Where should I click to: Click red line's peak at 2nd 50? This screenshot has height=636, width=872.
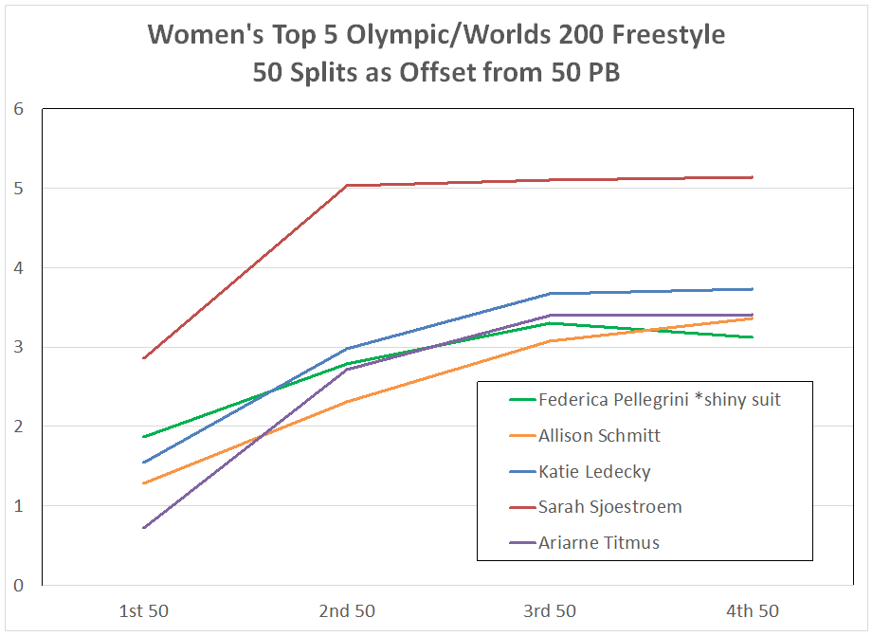346,185
